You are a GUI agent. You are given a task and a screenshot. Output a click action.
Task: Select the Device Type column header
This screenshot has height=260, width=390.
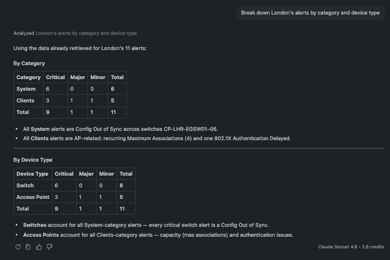(x=33, y=174)
